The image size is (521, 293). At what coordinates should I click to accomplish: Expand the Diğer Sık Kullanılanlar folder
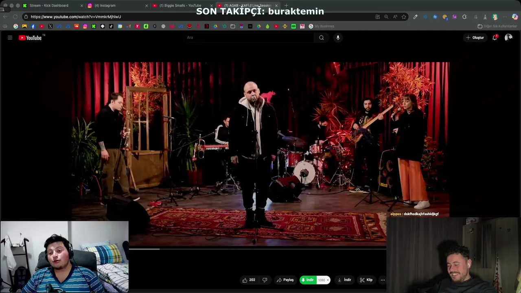click(497, 26)
